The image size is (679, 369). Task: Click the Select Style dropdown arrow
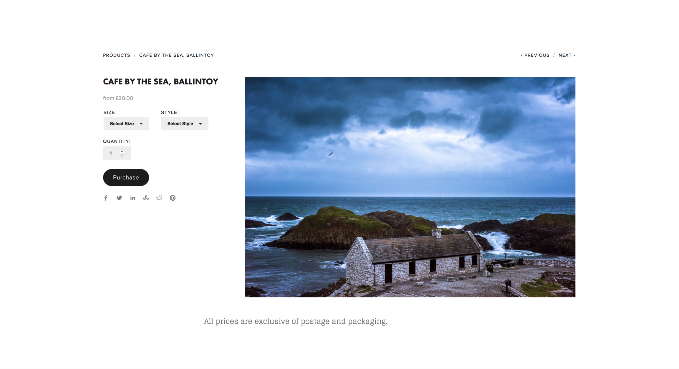[x=201, y=124]
